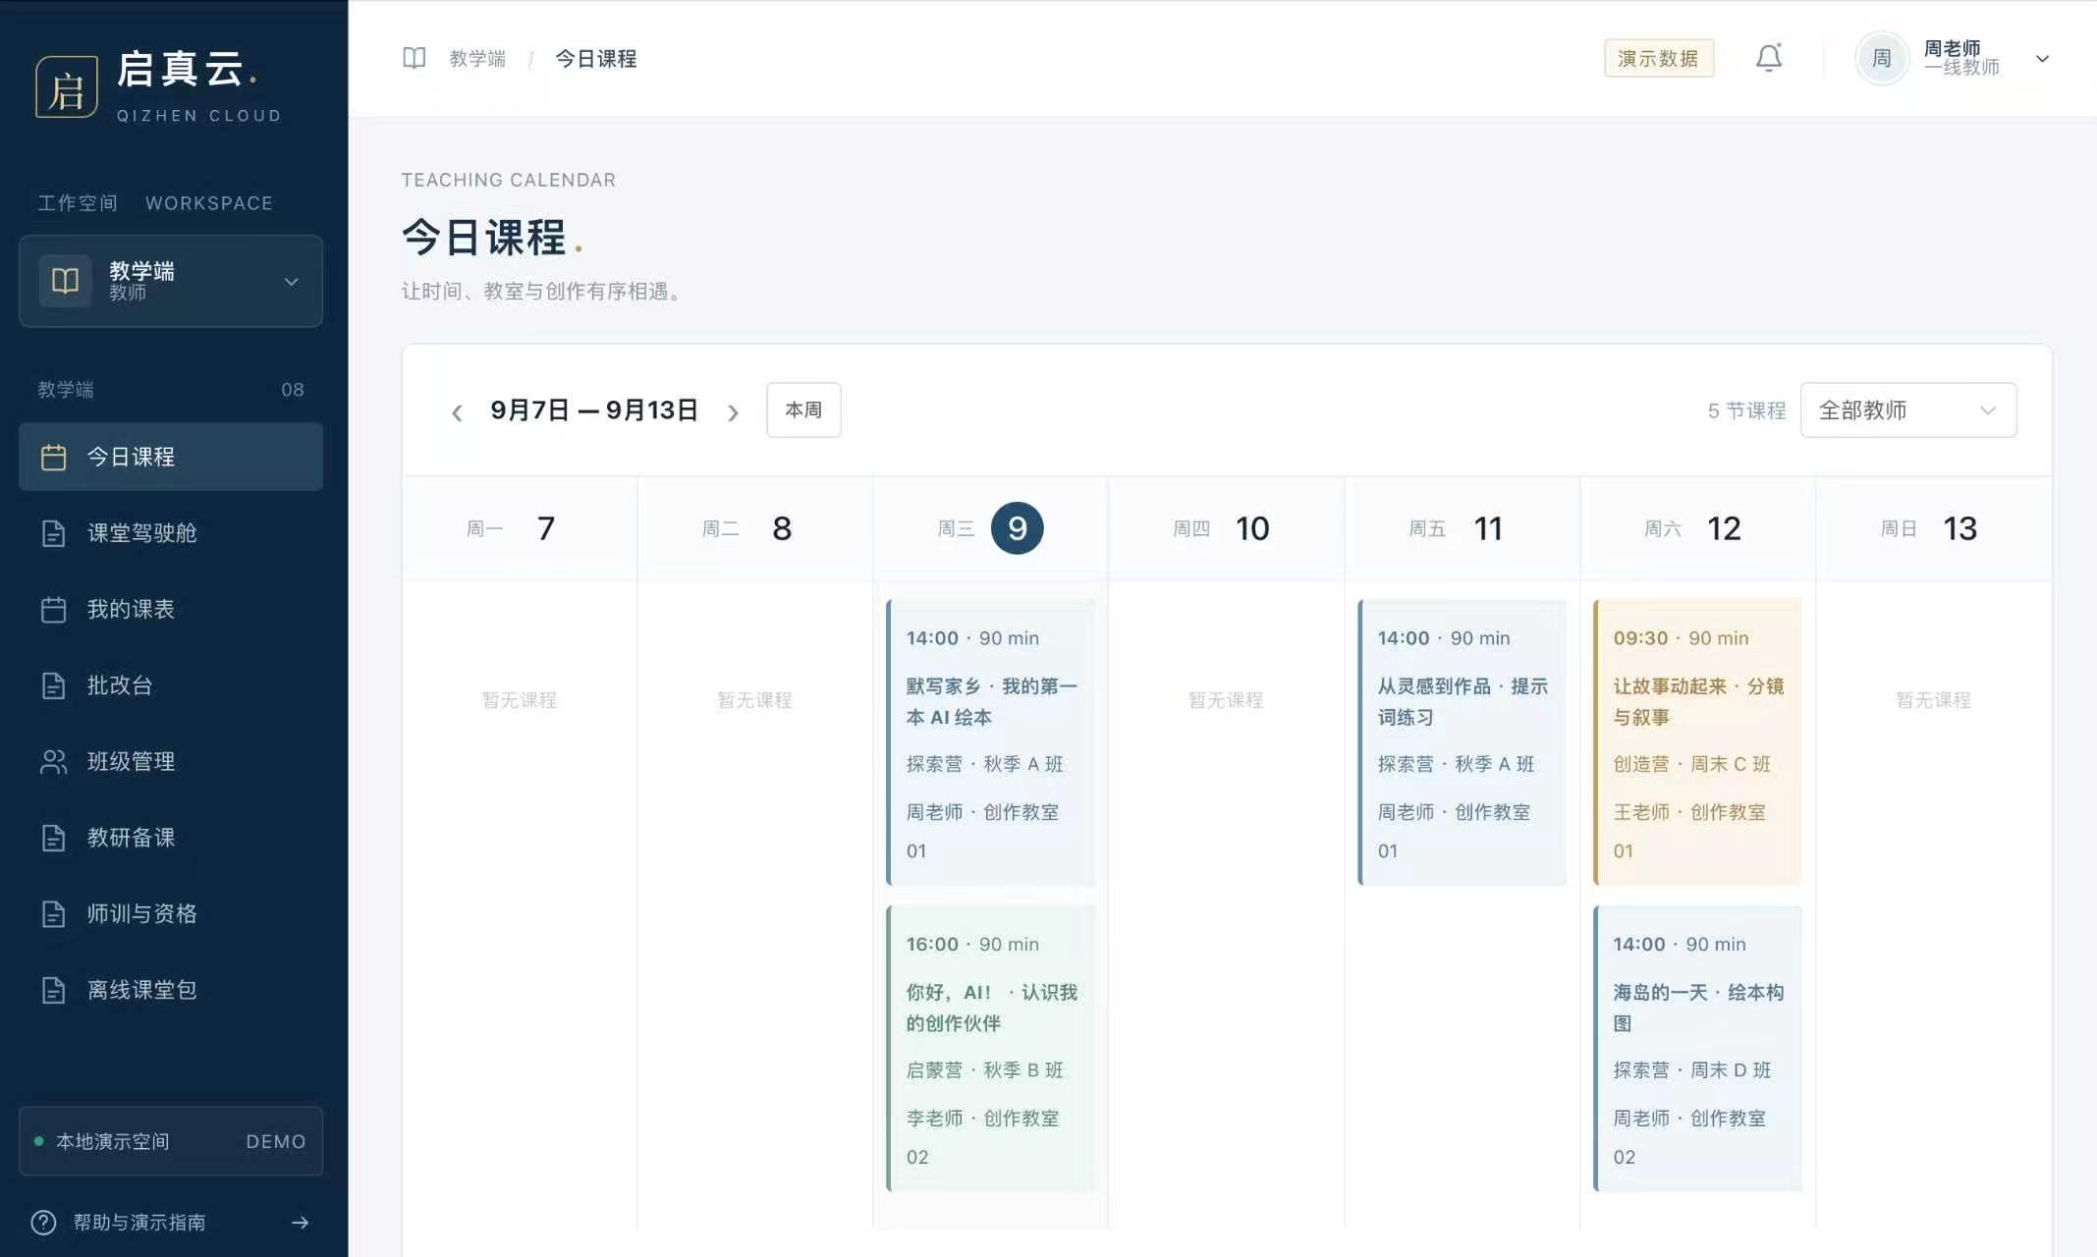Click the 师训与资格 document icon
The height and width of the screenshot is (1257, 2097).
(54, 914)
